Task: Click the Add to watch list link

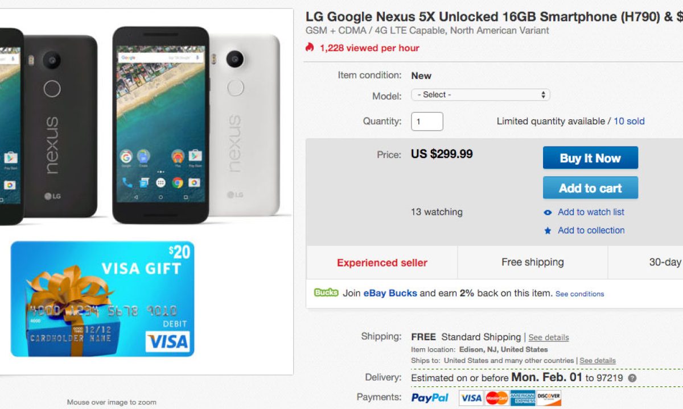Action: pyautogui.click(x=591, y=212)
